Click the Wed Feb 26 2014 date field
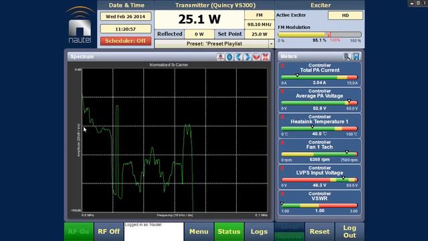428x241 pixels. point(125,16)
